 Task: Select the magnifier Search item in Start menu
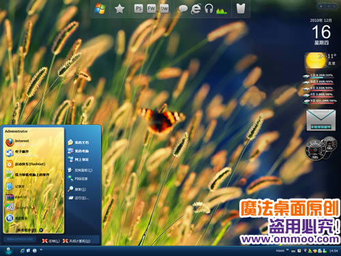pyautogui.click(x=77, y=189)
